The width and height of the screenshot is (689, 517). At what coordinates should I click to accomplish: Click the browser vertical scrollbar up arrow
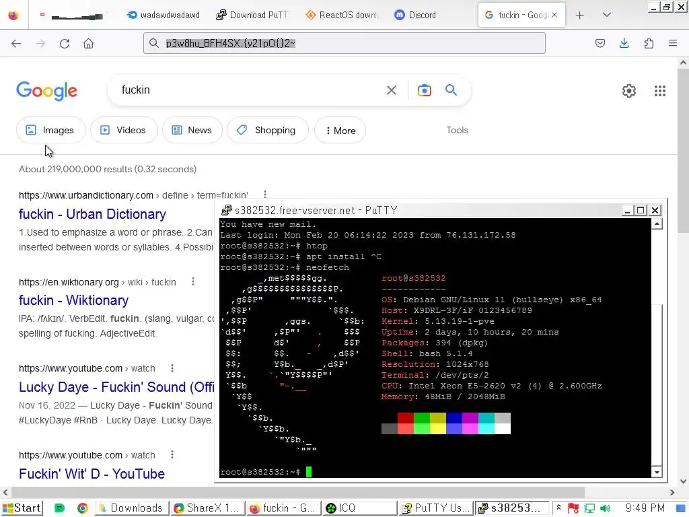684,63
